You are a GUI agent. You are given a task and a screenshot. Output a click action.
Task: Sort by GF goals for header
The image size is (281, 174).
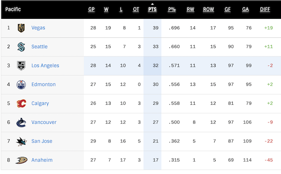pos(227,10)
